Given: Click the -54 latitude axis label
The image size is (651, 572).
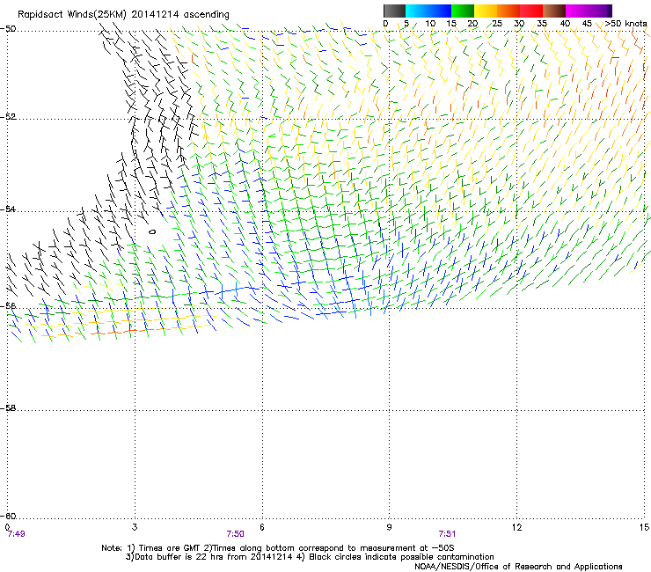Looking at the screenshot, I should [9, 209].
